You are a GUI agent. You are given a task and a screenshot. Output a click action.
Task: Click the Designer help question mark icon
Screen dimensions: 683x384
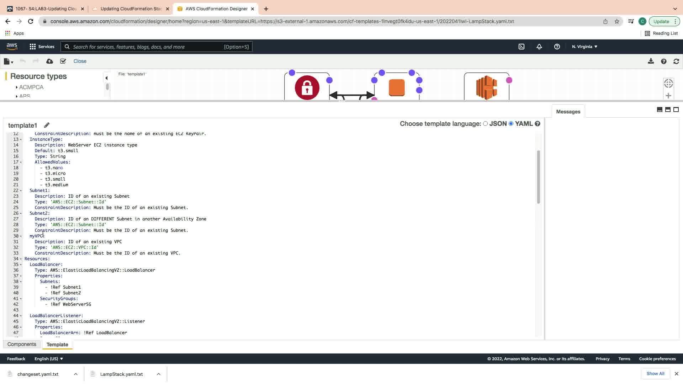[663, 61]
